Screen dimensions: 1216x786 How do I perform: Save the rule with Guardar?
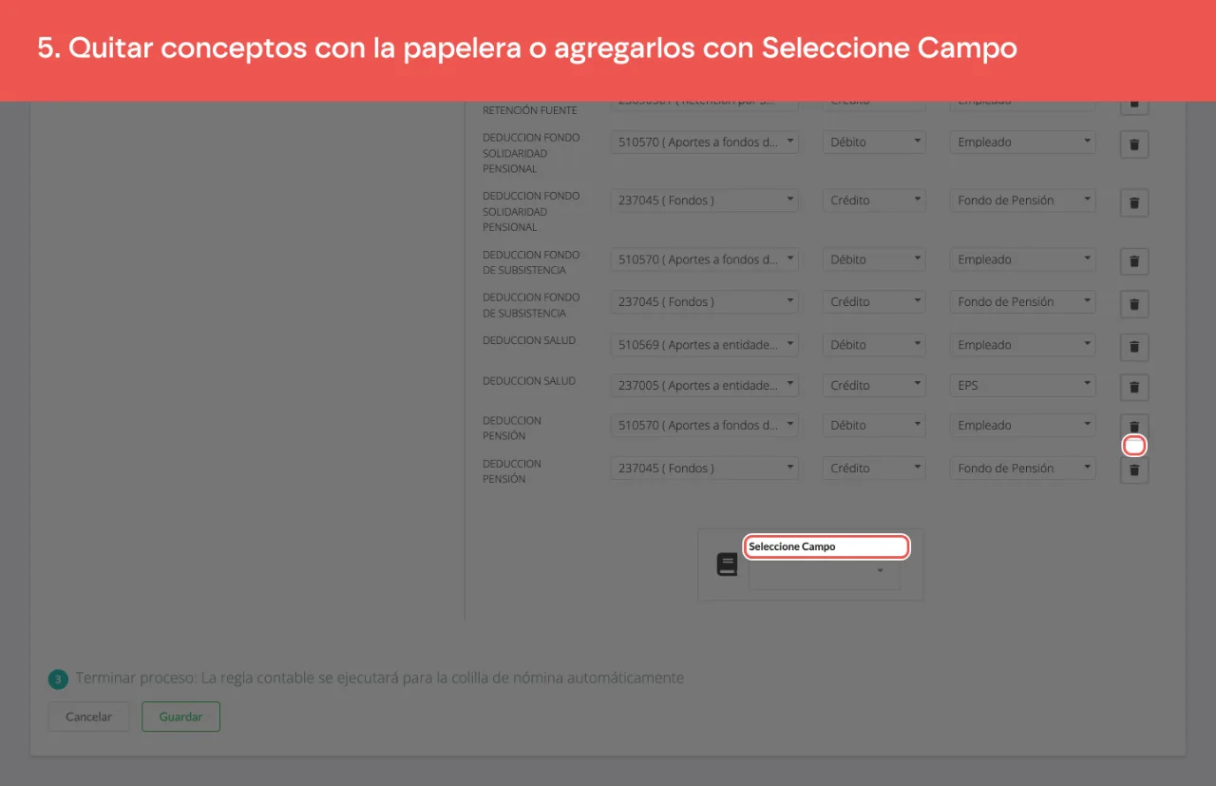click(180, 717)
